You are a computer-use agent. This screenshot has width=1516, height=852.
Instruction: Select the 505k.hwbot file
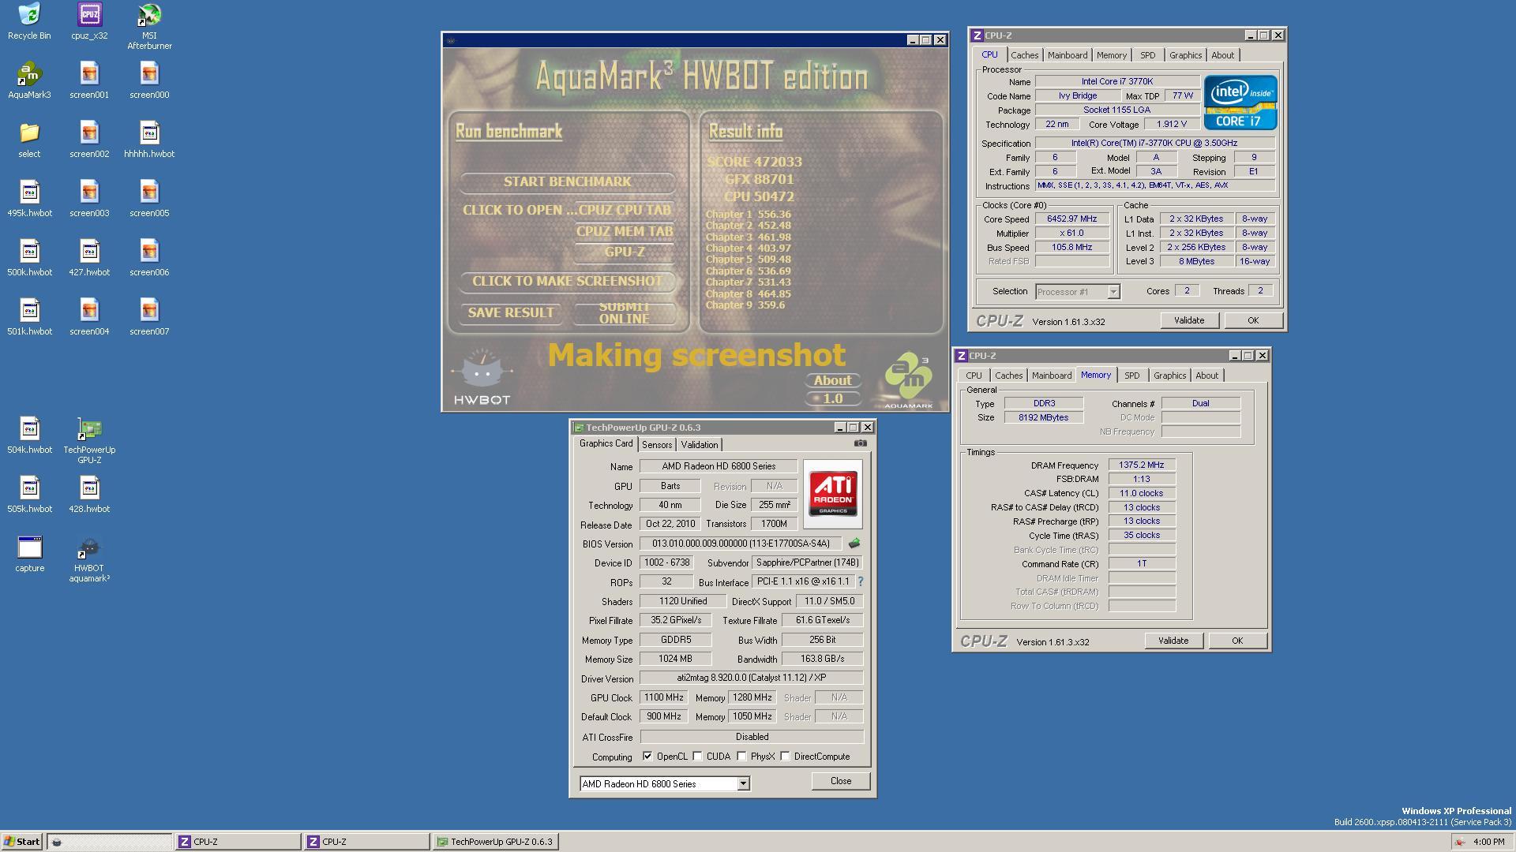[29, 495]
